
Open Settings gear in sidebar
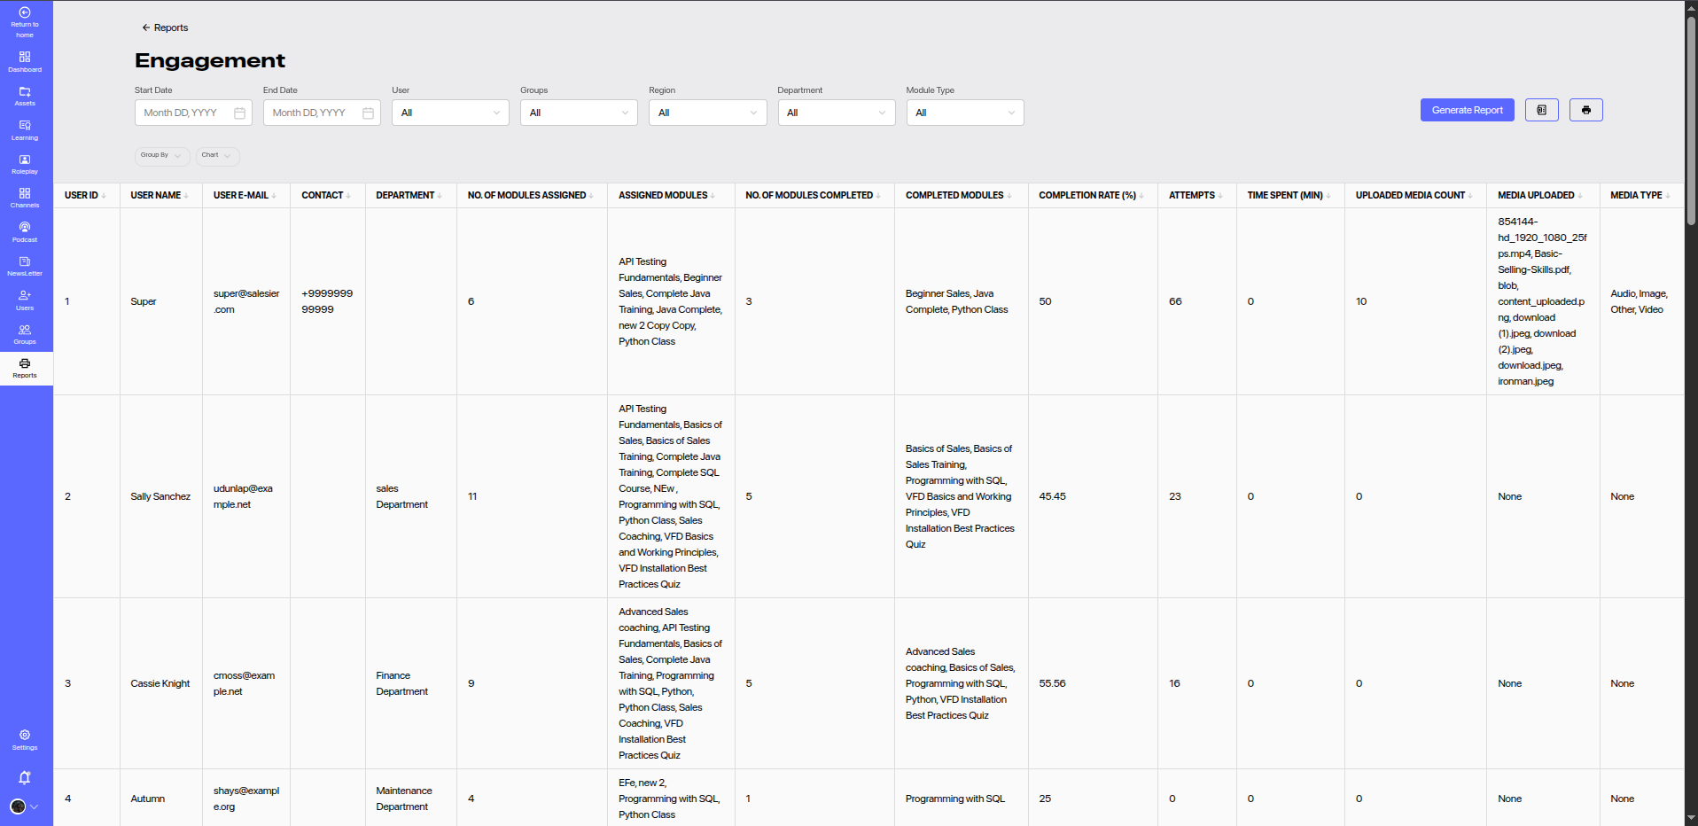click(25, 739)
